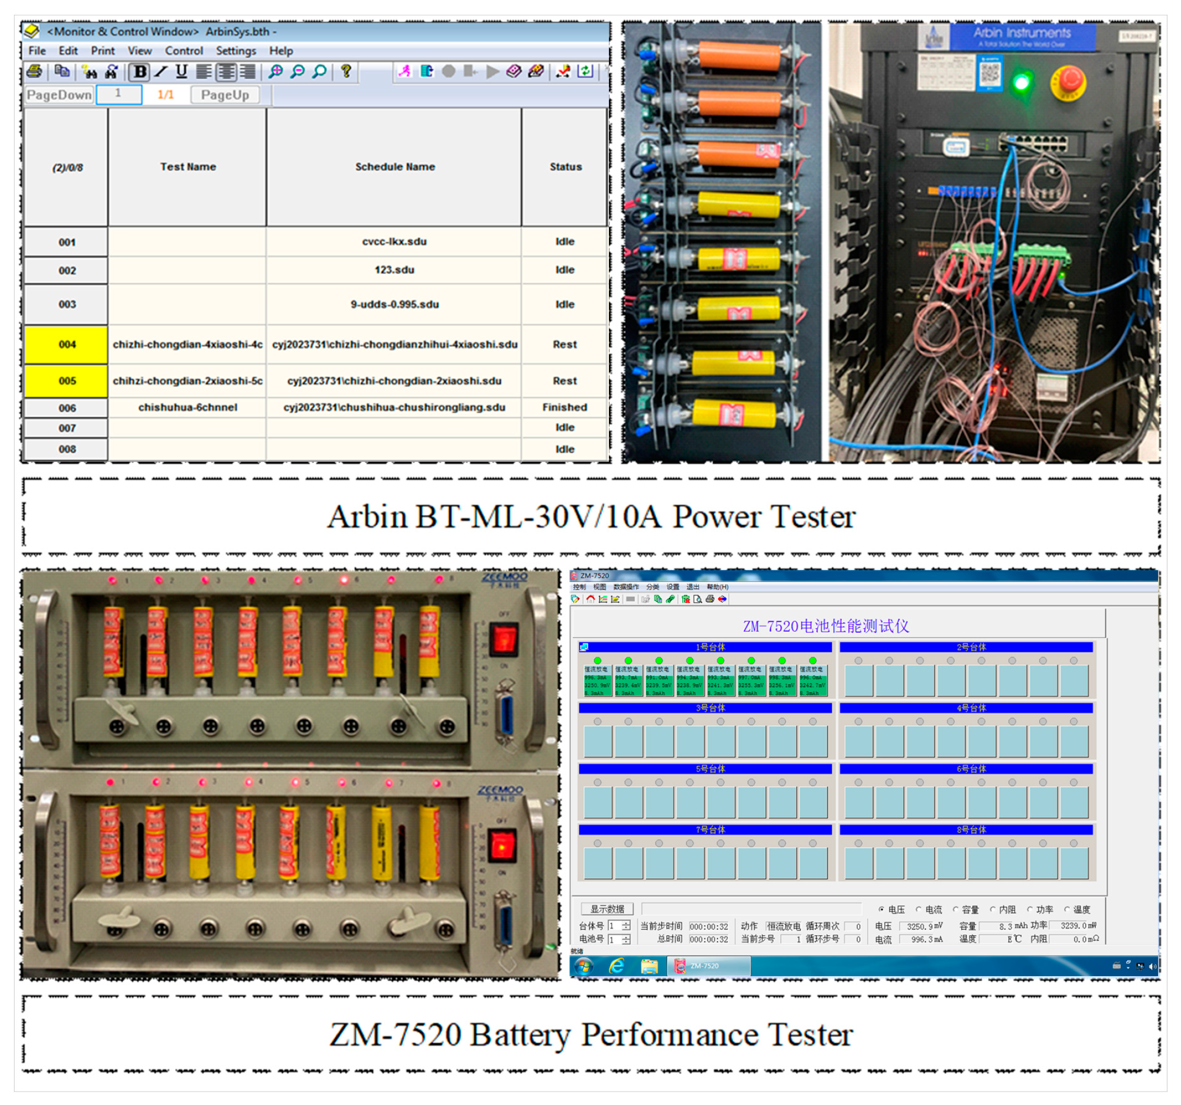The image size is (1181, 1105).
Task: Click the binoculars find icon
Action: pyautogui.click(x=90, y=72)
